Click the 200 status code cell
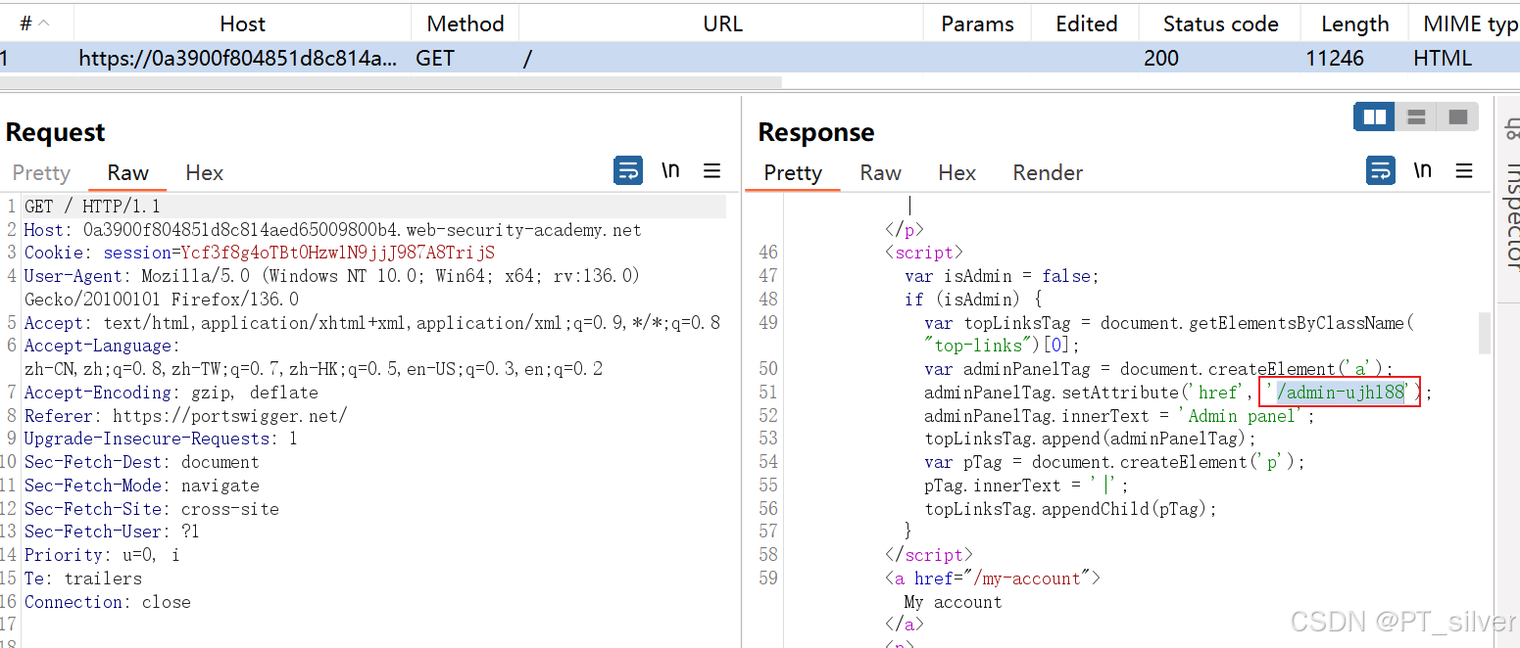Image resolution: width=1520 pixels, height=648 pixels. point(1161,58)
